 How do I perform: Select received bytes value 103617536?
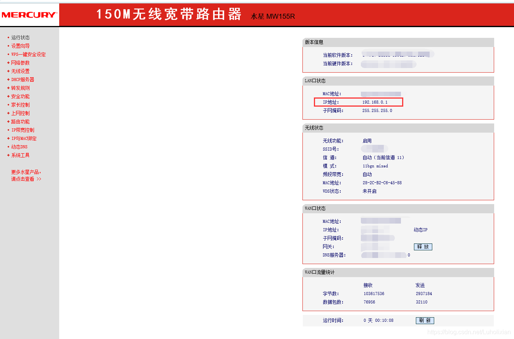[x=374, y=294]
